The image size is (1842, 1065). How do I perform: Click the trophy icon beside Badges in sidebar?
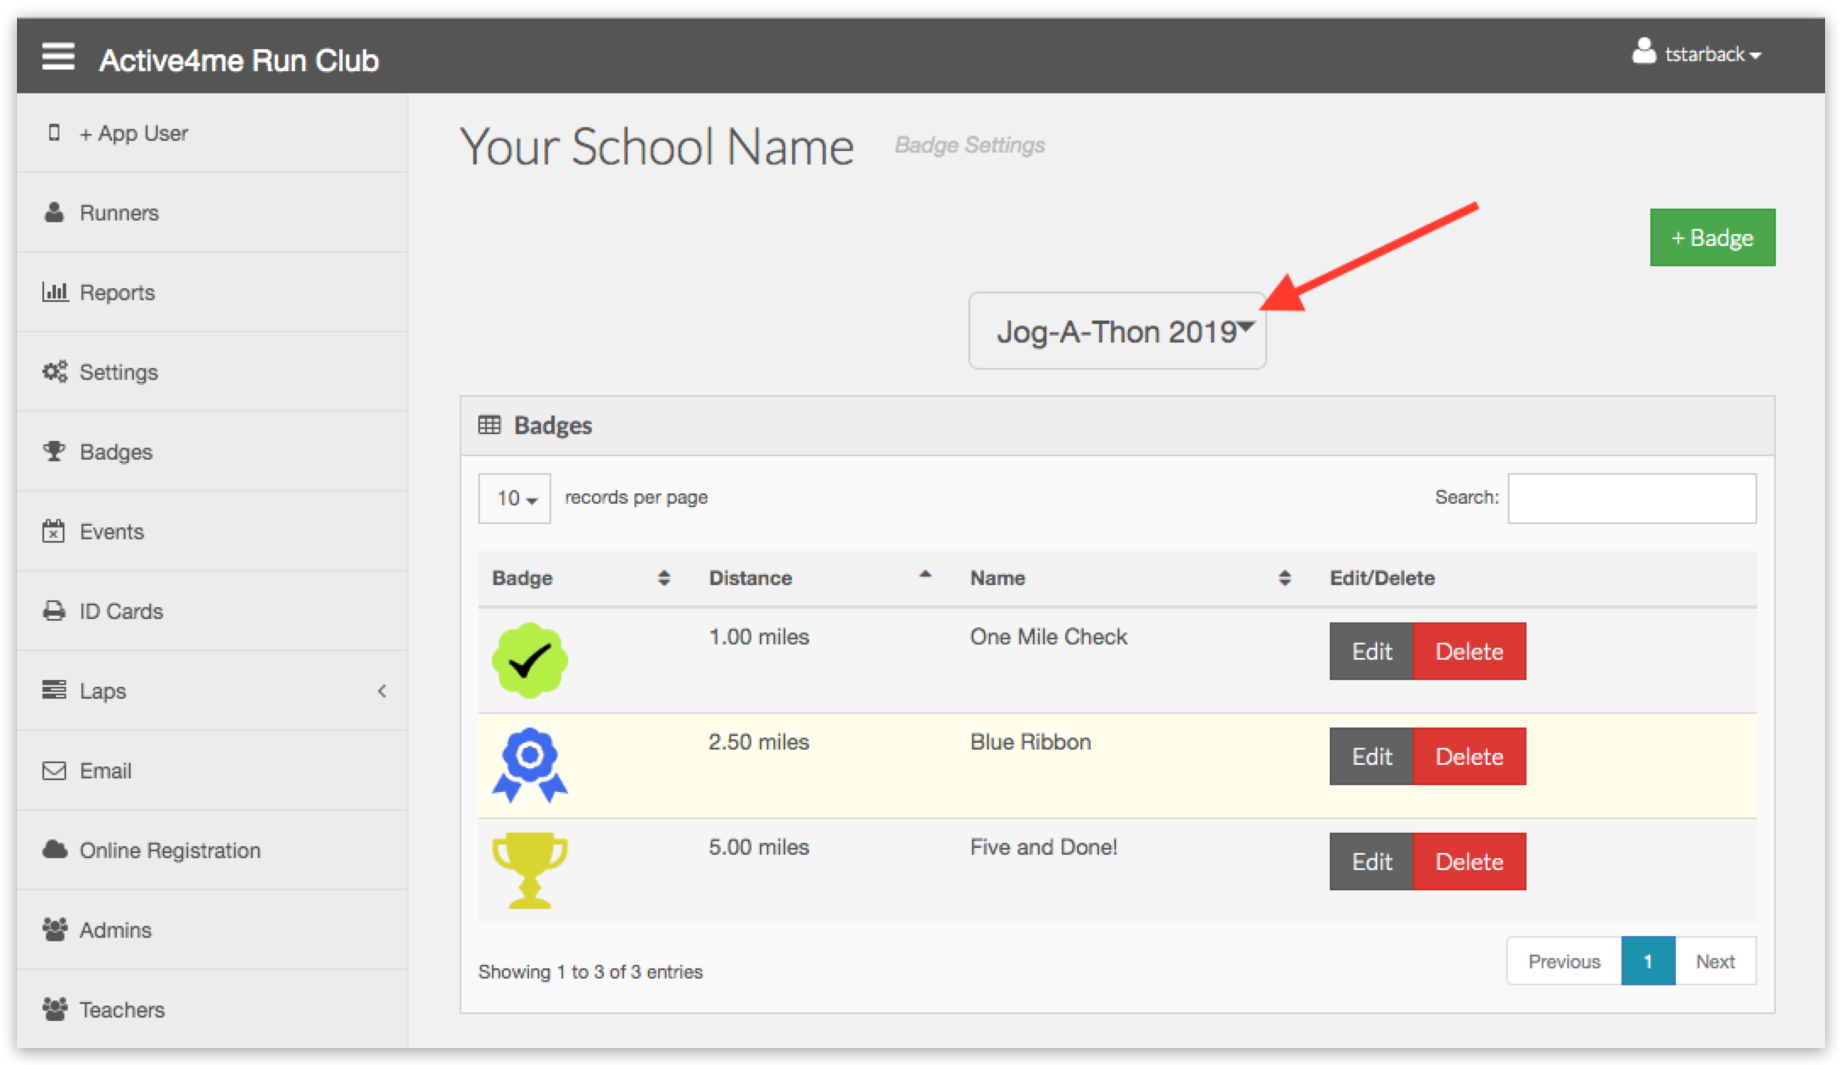coord(54,451)
